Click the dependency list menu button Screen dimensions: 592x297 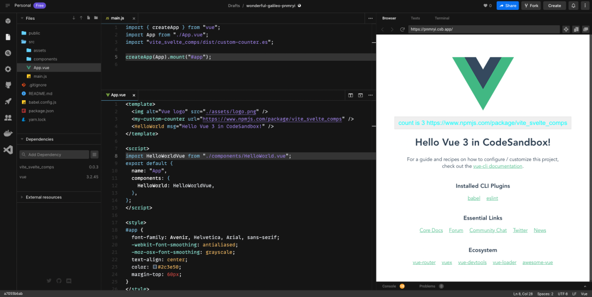(94, 155)
